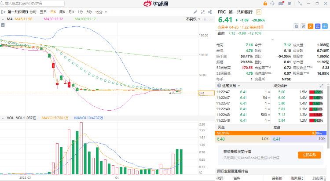Expand pre-market details chevron

[272, 39]
